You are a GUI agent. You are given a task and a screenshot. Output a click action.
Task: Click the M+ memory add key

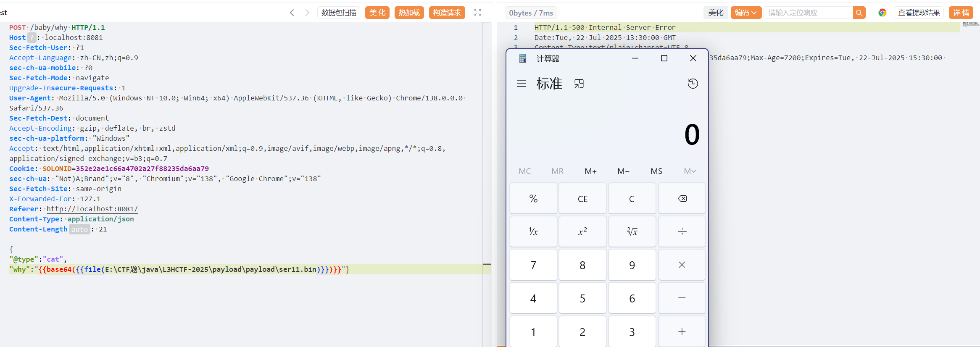point(590,171)
